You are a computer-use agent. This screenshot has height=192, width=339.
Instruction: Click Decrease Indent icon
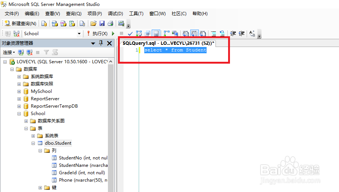(233, 33)
